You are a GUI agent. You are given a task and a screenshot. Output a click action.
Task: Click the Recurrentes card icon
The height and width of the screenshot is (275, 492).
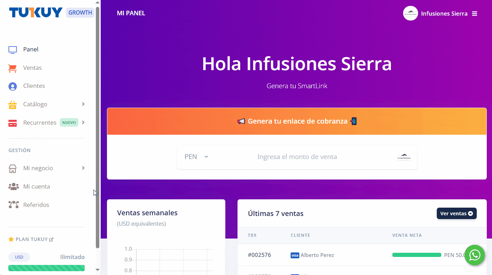[12, 123]
